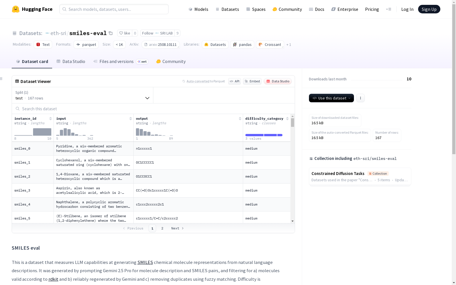Click the eth-sri organization avatar

[47, 33]
